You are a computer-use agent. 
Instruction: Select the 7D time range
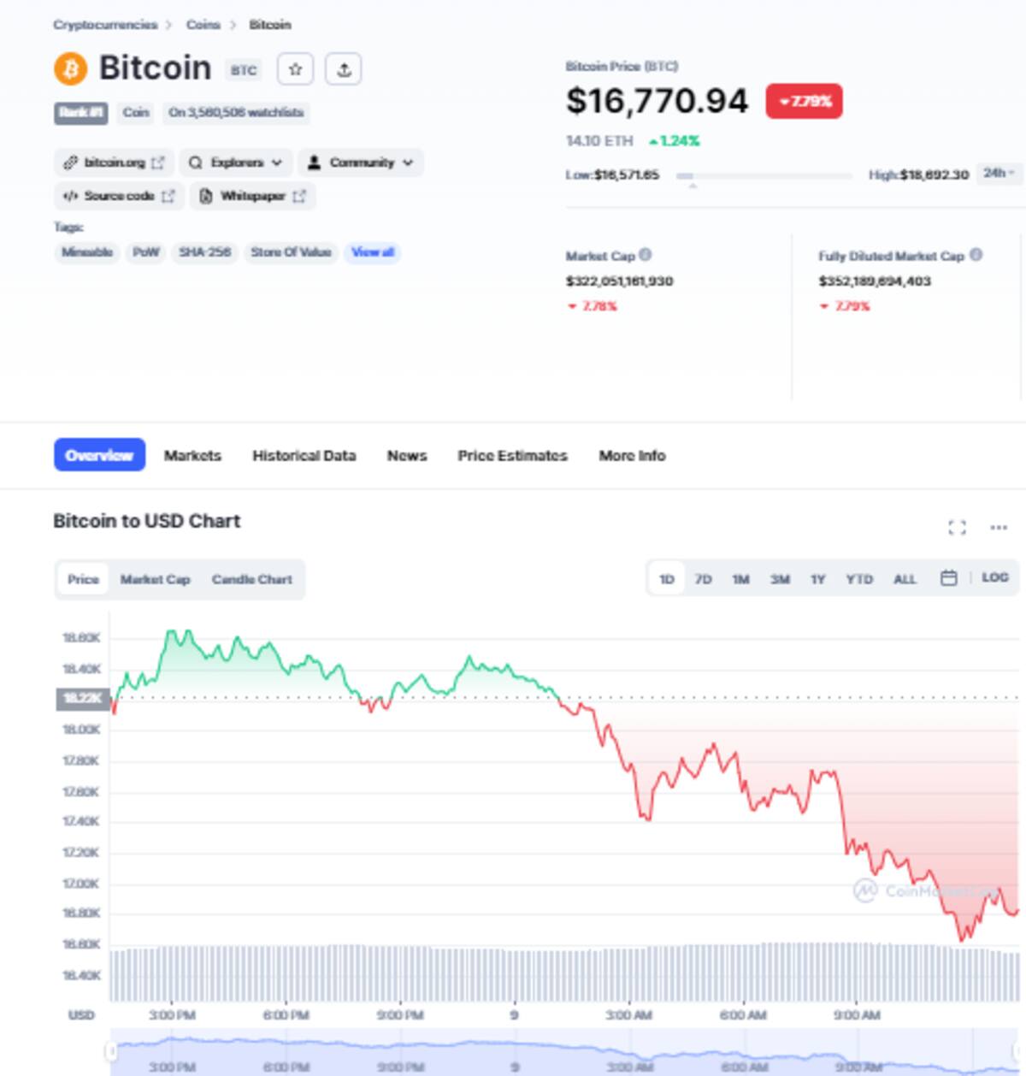(x=703, y=579)
